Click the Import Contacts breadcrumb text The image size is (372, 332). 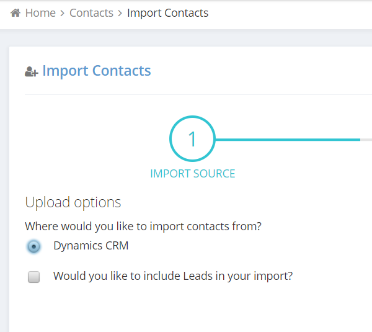click(168, 13)
